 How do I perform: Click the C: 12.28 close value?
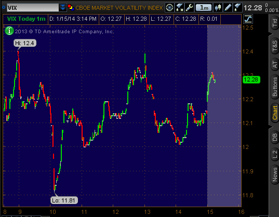185,19
